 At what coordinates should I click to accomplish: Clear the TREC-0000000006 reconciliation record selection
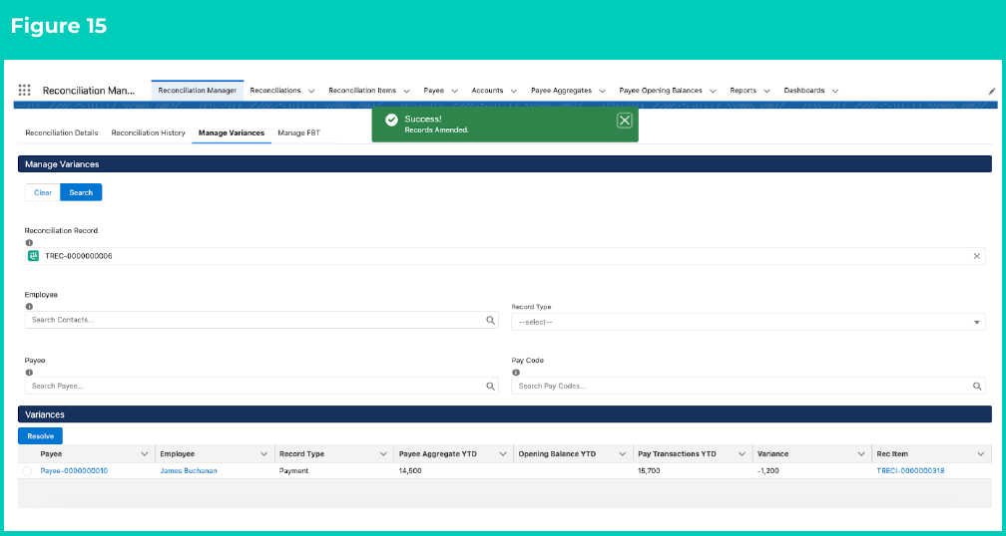(x=976, y=256)
